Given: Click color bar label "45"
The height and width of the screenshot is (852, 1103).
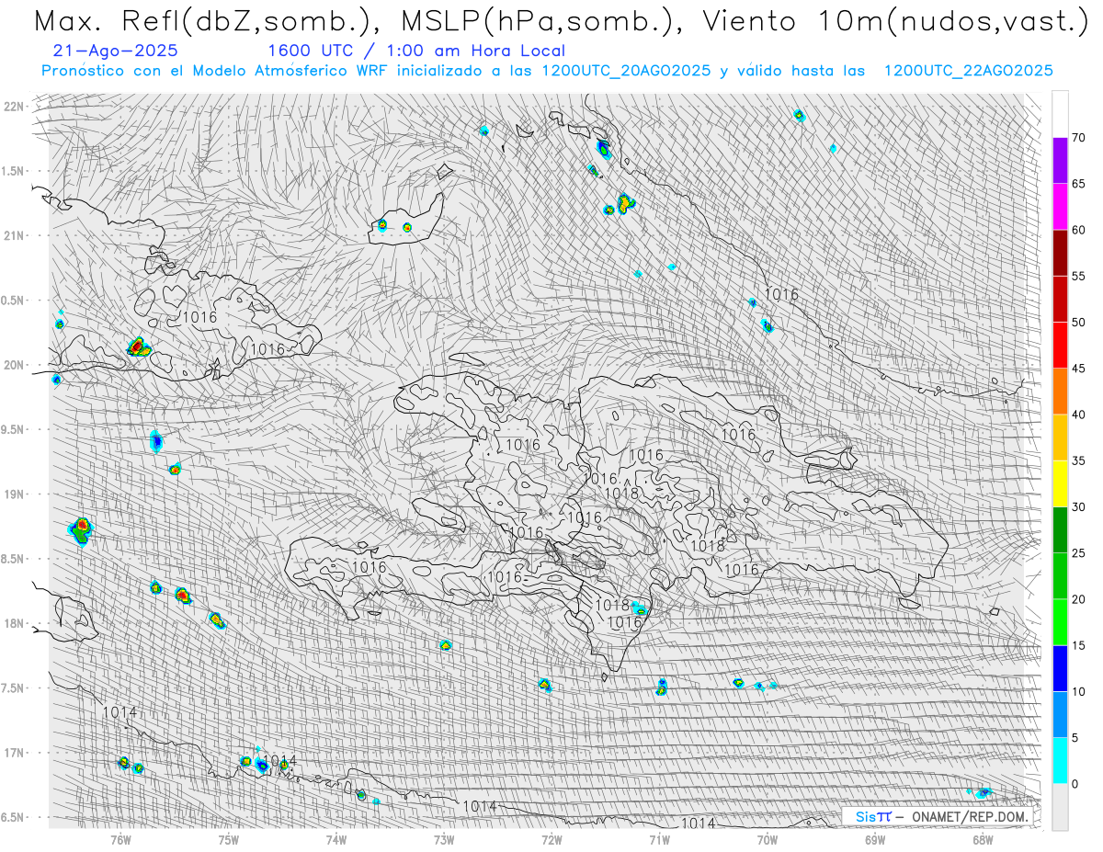Looking at the screenshot, I should tap(1078, 369).
